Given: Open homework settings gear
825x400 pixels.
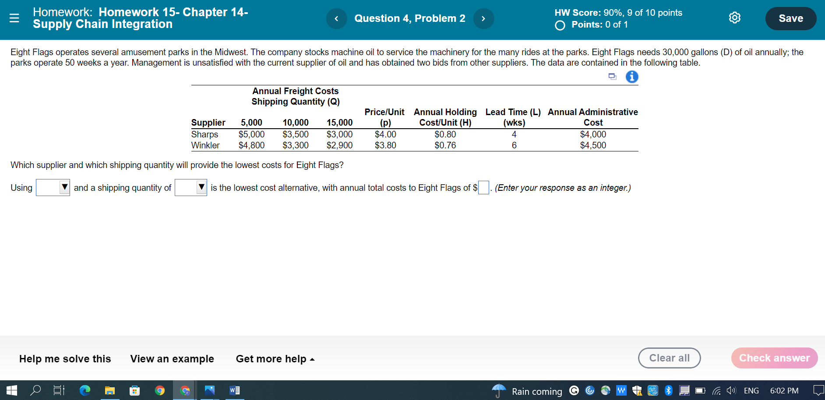Looking at the screenshot, I should [x=734, y=18].
